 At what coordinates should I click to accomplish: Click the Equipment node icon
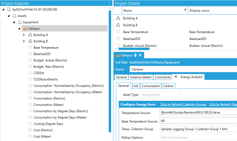tap(20, 22)
